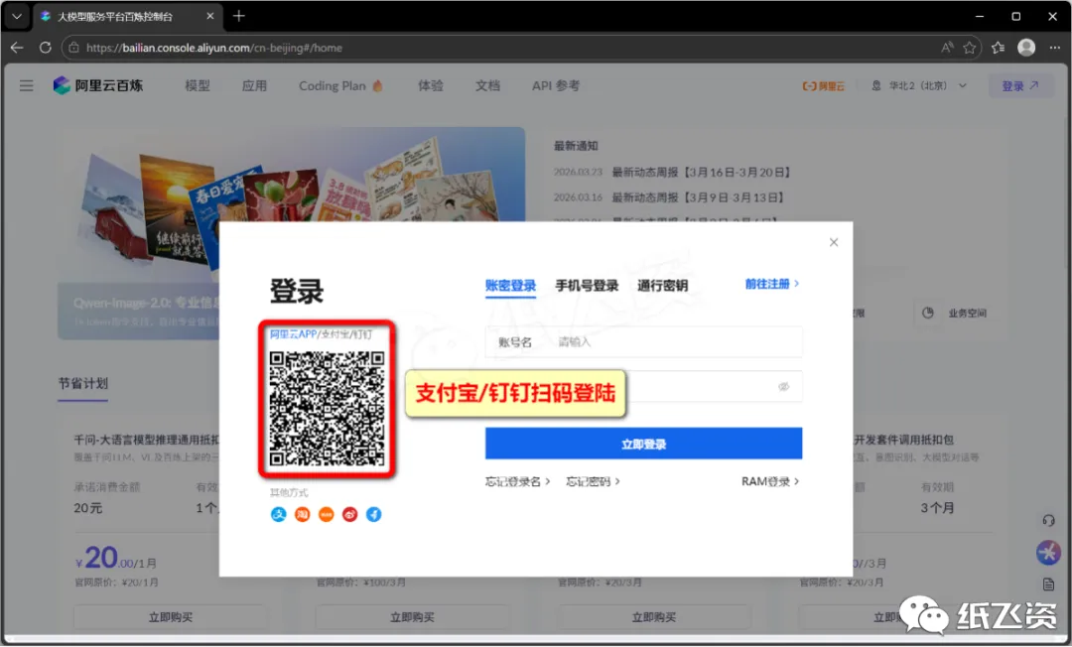
Task: Click the 忘记登录名 link
Action: 517,481
